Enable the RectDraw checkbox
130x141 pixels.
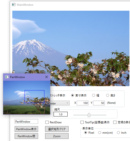(x=47, y=122)
